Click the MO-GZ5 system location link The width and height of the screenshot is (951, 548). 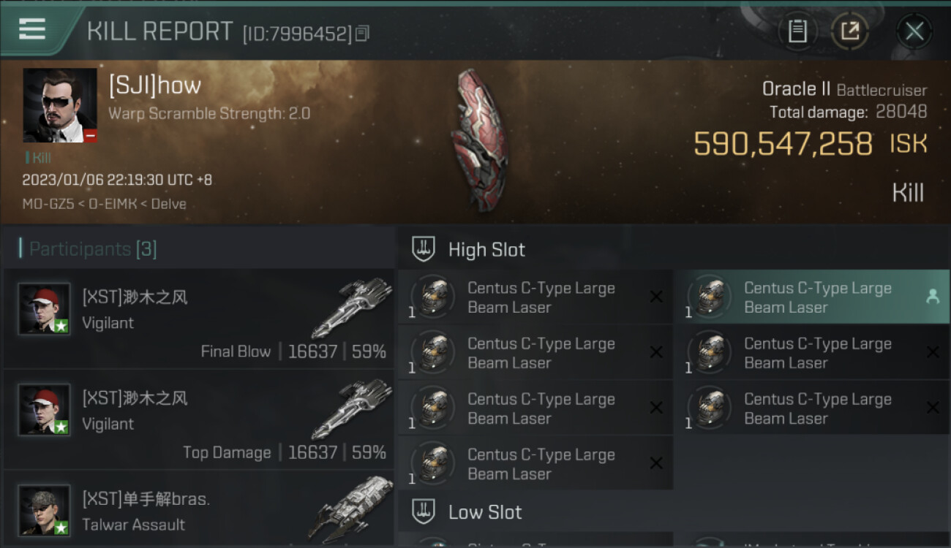pos(48,204)
